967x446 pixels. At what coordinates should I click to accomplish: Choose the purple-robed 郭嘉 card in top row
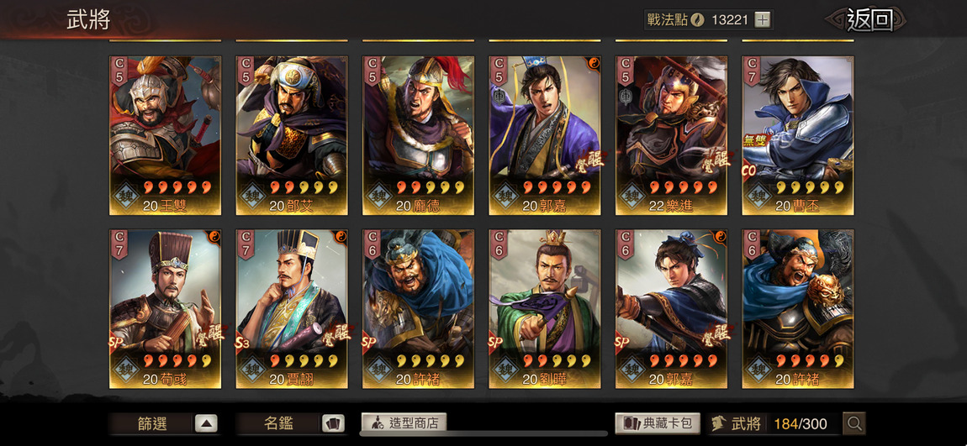click(x=545, y=135)
